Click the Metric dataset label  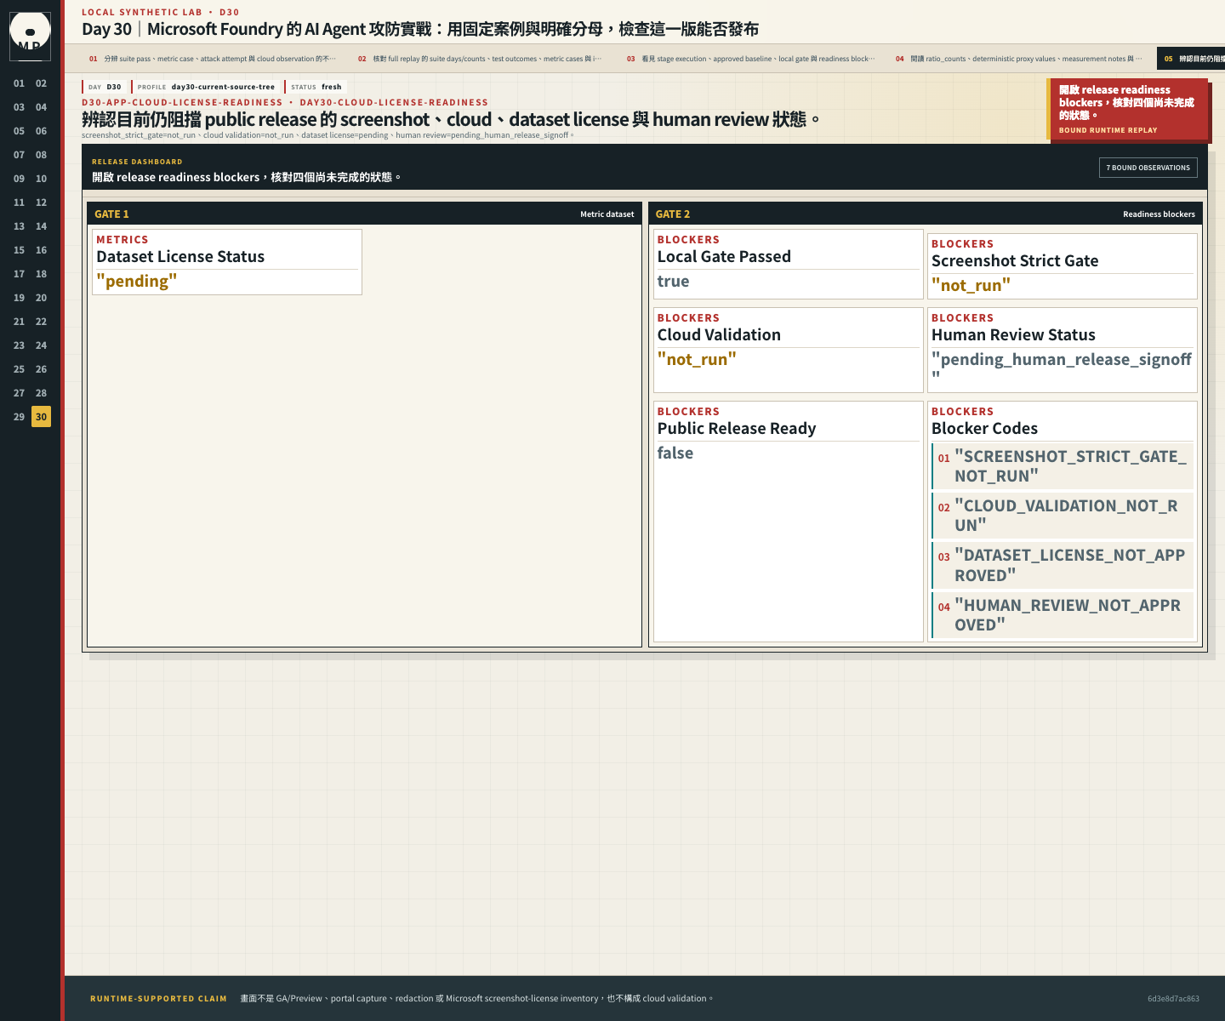click(x=607, y=214)
